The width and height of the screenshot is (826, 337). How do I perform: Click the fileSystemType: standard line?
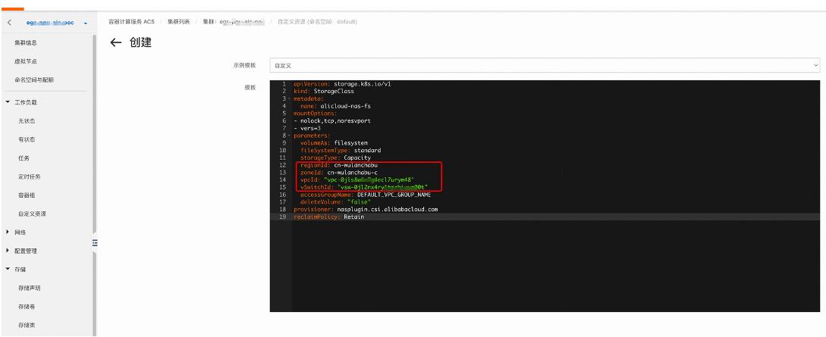[341, 151]
